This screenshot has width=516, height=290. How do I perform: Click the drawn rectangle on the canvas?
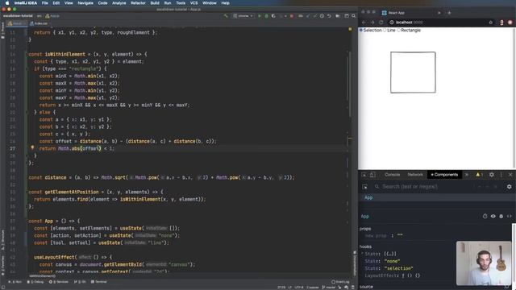point(413,72)
